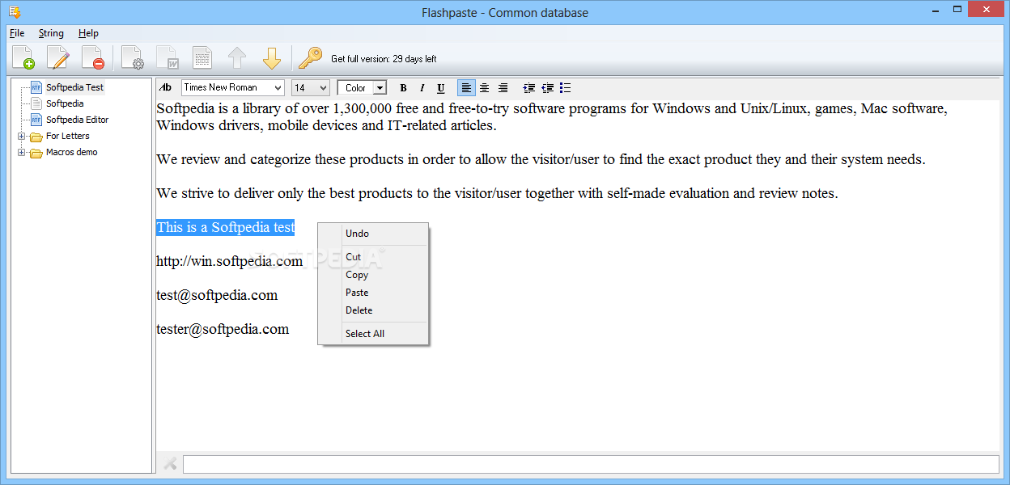Click the second indent icon beside the bullet list
The image size is (1010, 485).
pos(548,88)
